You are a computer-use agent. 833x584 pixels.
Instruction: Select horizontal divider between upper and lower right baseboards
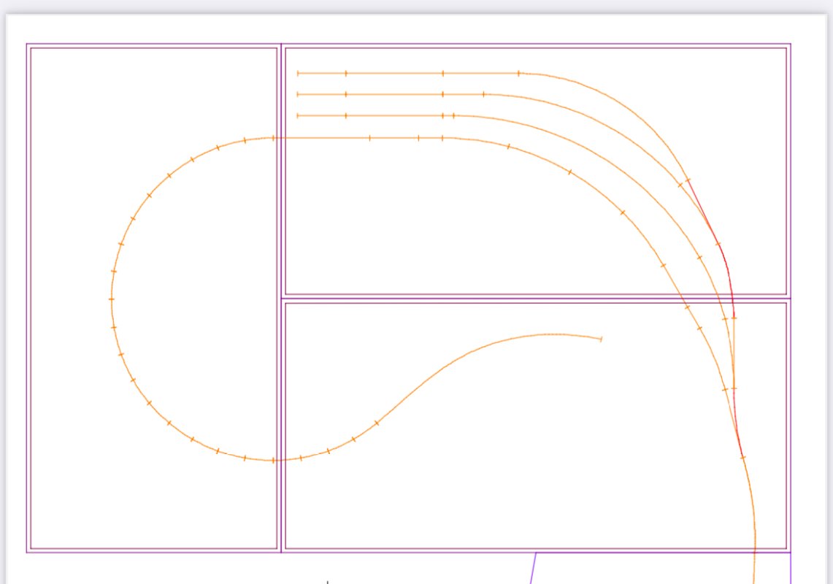click(511, 299)
